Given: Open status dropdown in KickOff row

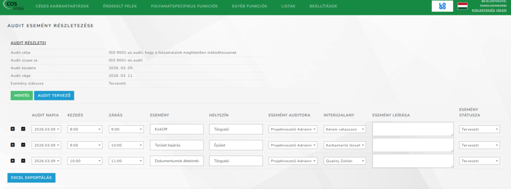Looking at the screenshot, I should [480, 129].
